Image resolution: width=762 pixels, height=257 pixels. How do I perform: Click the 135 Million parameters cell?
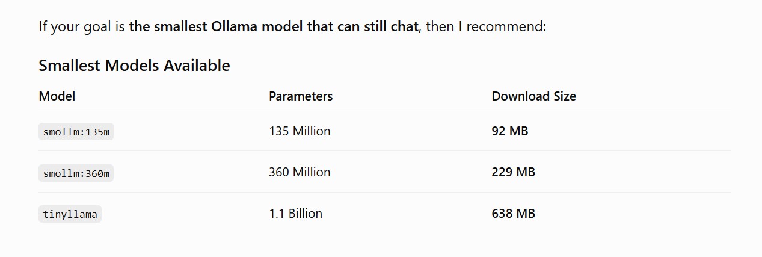pos(300,131)
